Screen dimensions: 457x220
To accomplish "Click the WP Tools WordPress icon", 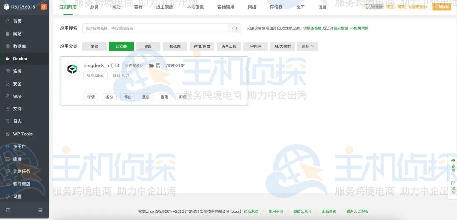I will [8, 134].
